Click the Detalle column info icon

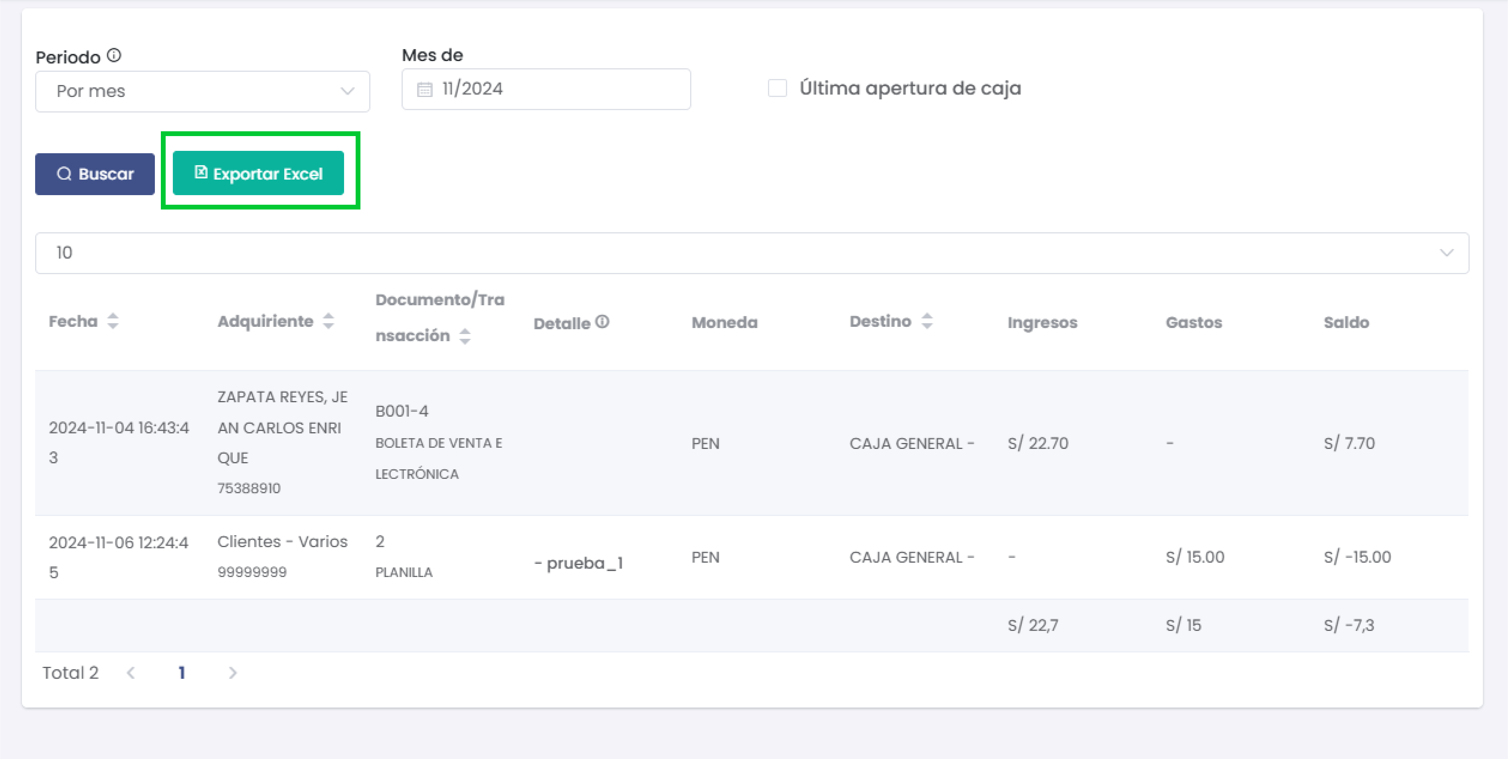pos(602,322)
